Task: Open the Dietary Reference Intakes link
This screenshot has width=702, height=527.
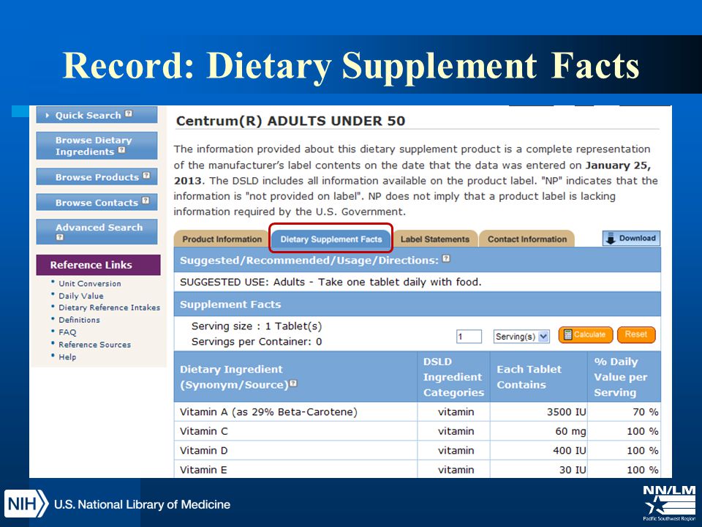Action: point(109,307)
